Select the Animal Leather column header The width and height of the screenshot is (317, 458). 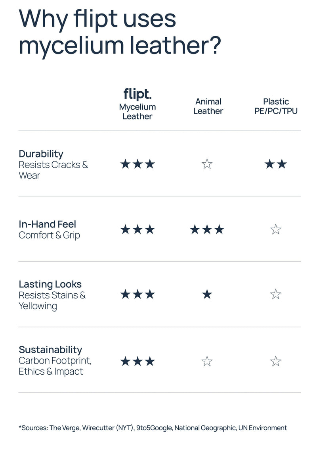tap(208, 106)
